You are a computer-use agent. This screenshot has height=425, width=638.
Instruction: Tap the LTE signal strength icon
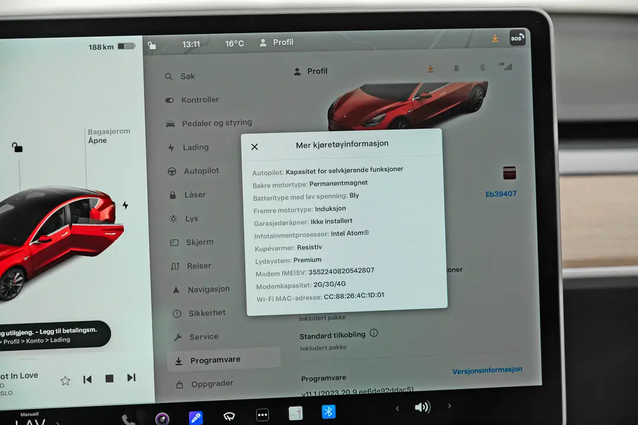(x=505, y=66)
